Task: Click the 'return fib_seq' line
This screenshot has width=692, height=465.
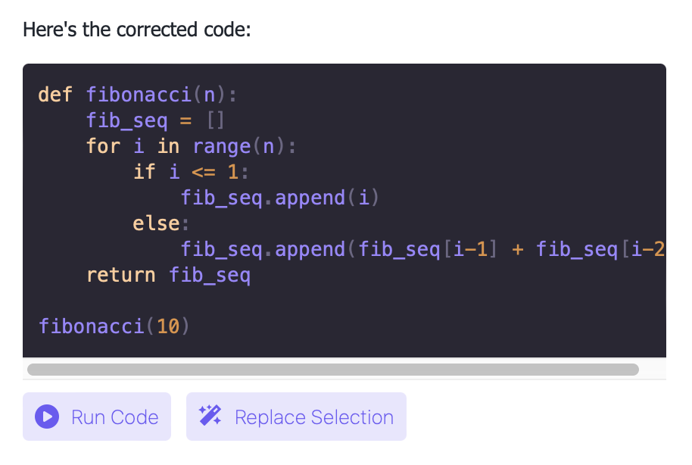Action: coord(168,275)
